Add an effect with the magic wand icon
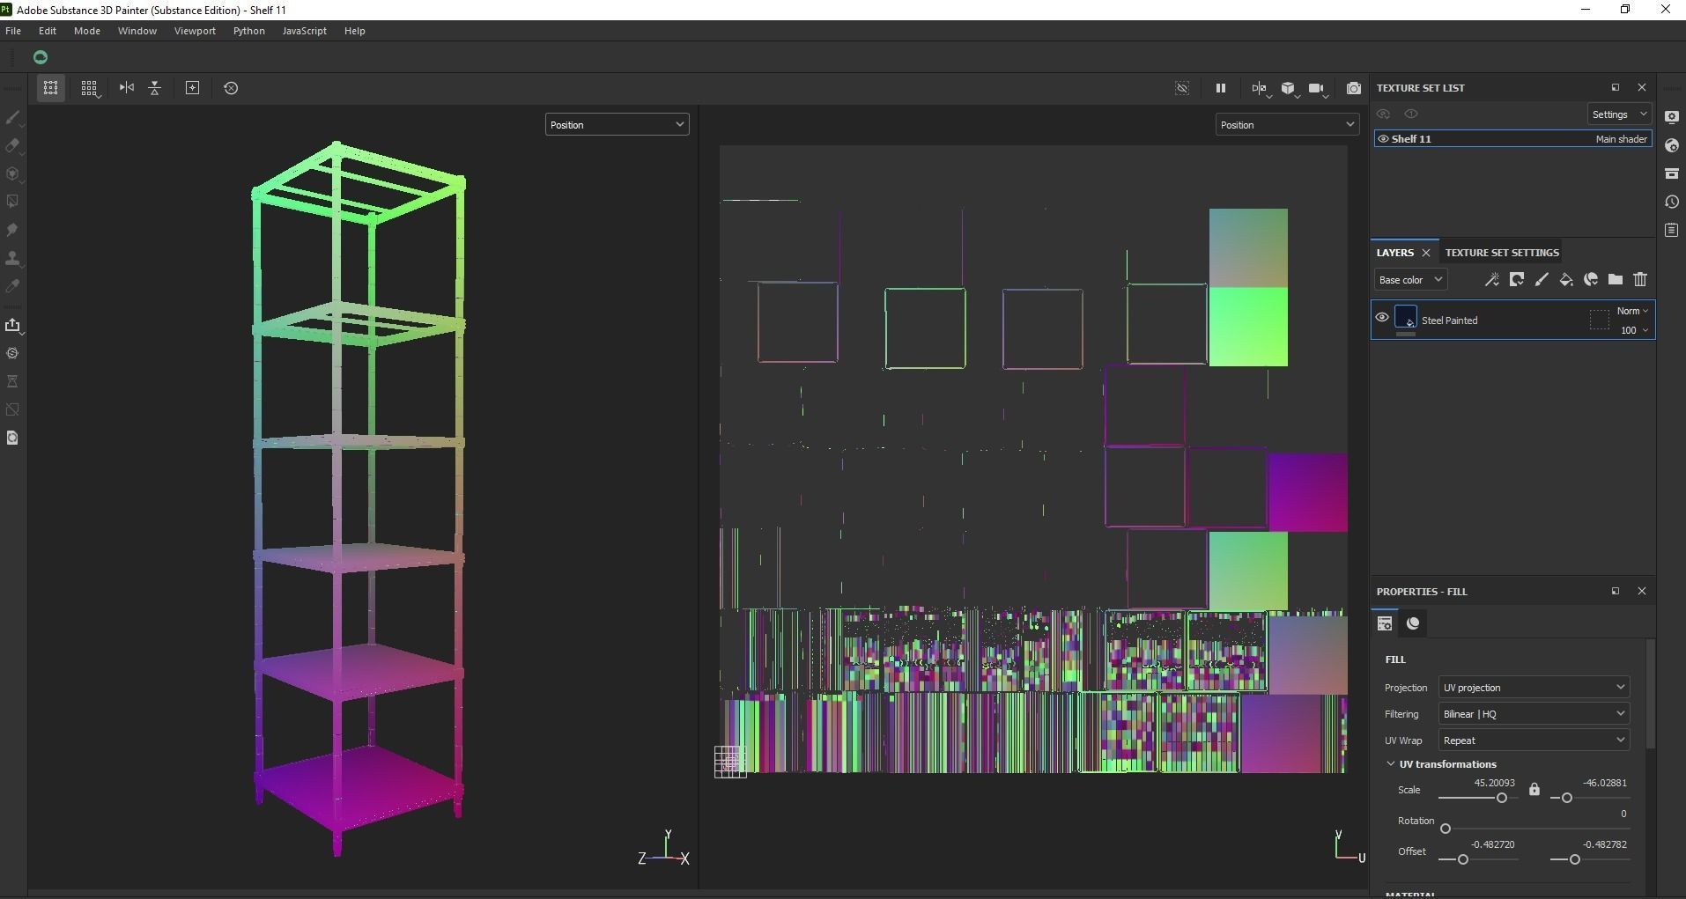This screenshot has height=899, width=1686. pyautogui.click(x=1492, y=280)
